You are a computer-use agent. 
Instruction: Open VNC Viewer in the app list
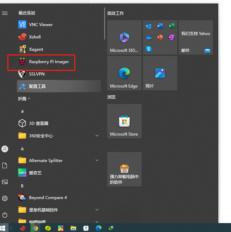click(x=41, y=25)
